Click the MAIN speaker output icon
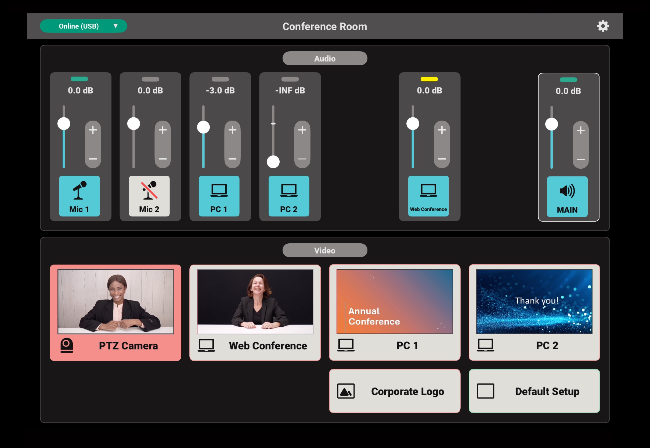 [567, 197]
